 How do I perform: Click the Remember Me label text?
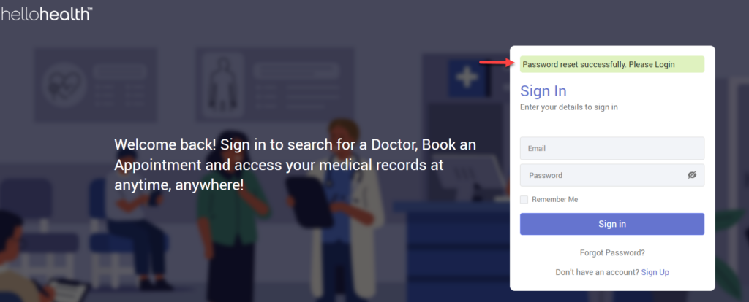(x=554, y=200)
